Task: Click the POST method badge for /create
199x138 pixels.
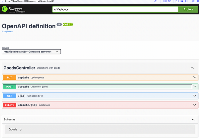Action: point(9,86)
